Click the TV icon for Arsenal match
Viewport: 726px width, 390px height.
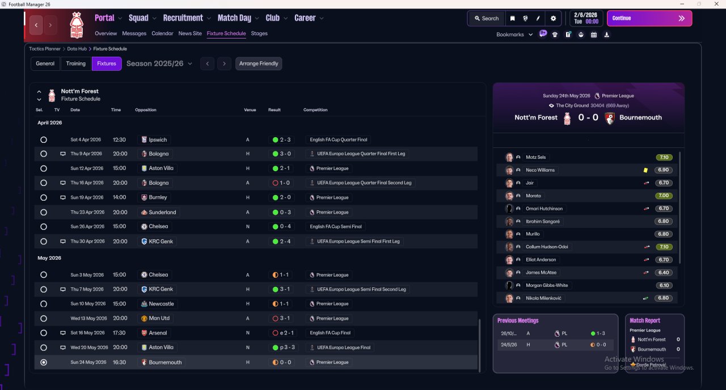63,333
